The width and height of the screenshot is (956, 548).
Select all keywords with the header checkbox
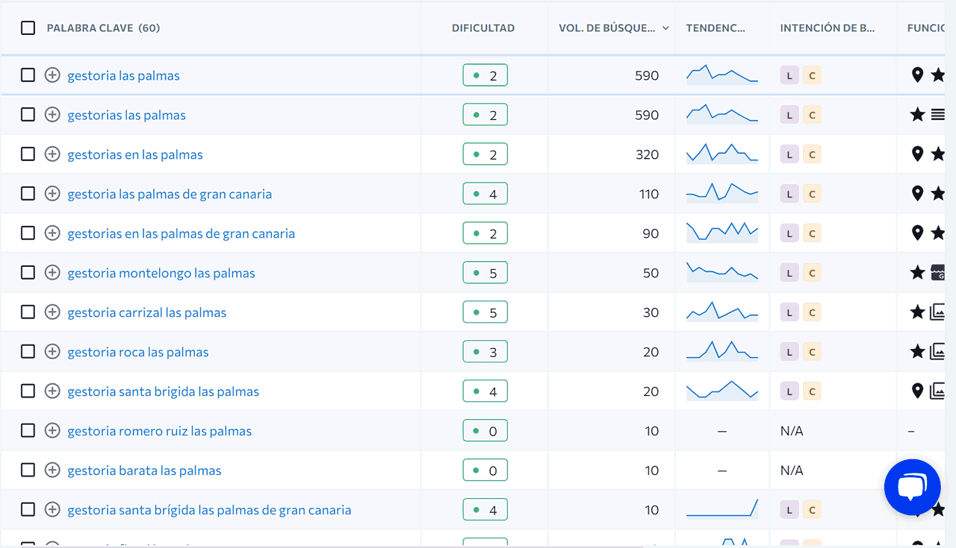click(28, 28)
